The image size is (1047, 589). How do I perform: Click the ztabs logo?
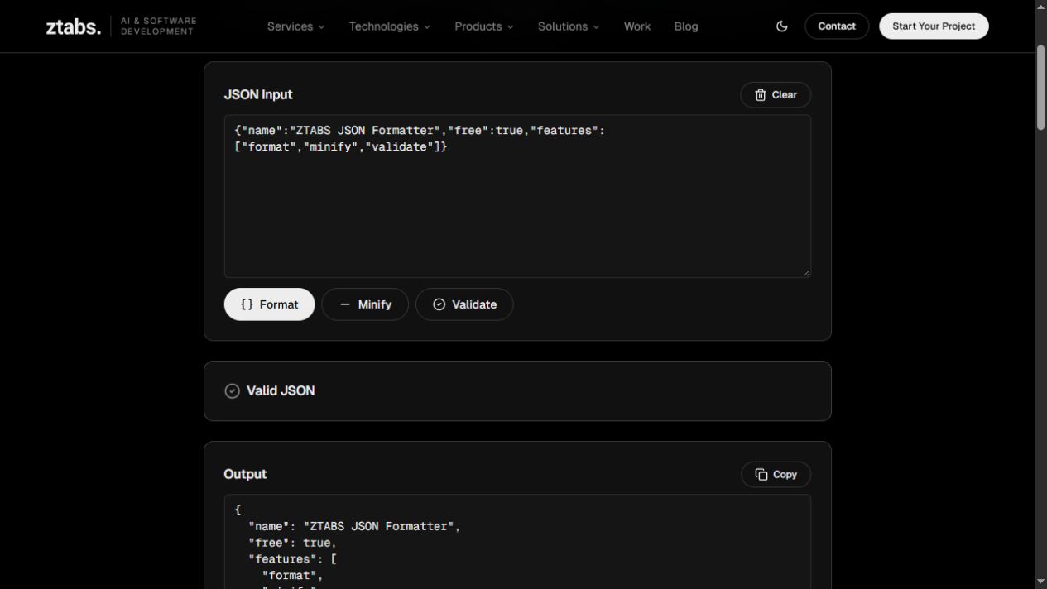pos(74,26)
